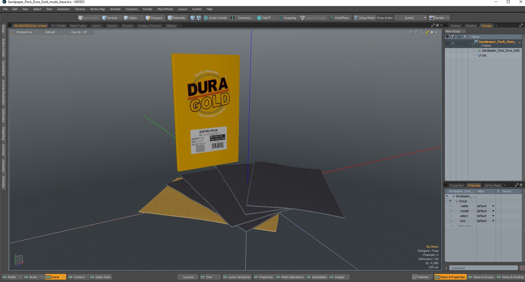Click the Render F9 button icon
Screen dimensions: 525x282
coord(432,18)
